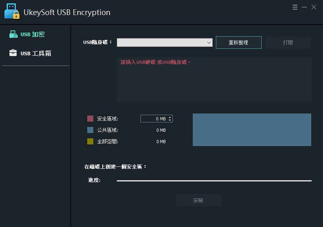Click the blue disk space partition bar
This screenshot has height=227, width=323.
coord(252,130)
